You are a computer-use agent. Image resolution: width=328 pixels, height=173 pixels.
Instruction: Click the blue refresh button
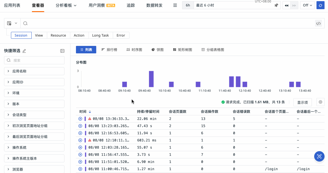320,5
